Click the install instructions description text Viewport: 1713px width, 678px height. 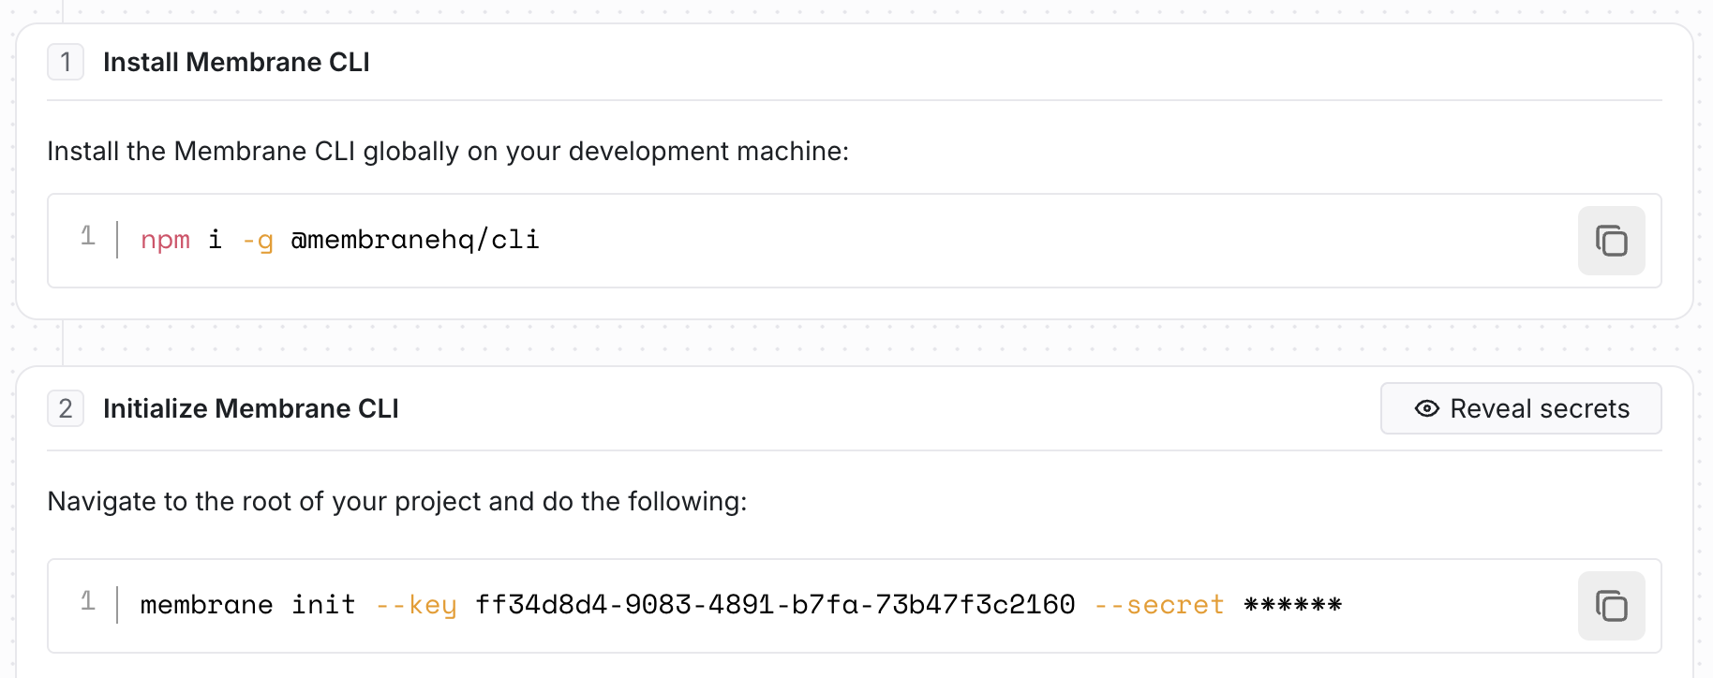pyautogui.click(x=448, y=151)
